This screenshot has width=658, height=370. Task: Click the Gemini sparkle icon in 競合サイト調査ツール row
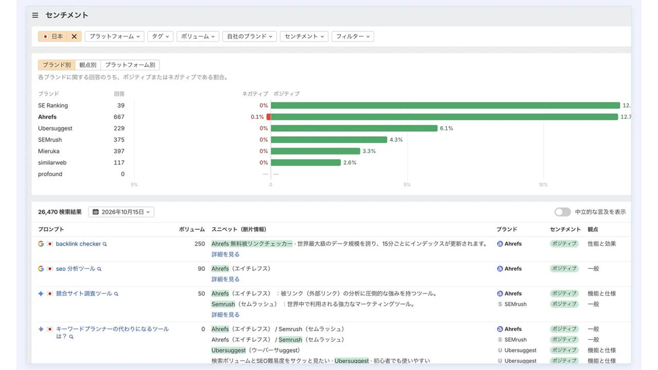click(41, 293)
